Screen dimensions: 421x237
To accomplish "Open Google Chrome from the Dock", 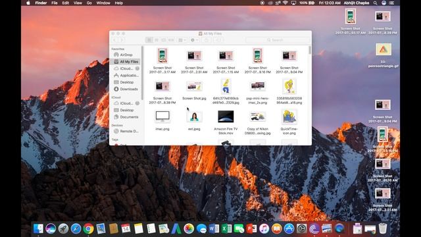I will pos(88,228).
